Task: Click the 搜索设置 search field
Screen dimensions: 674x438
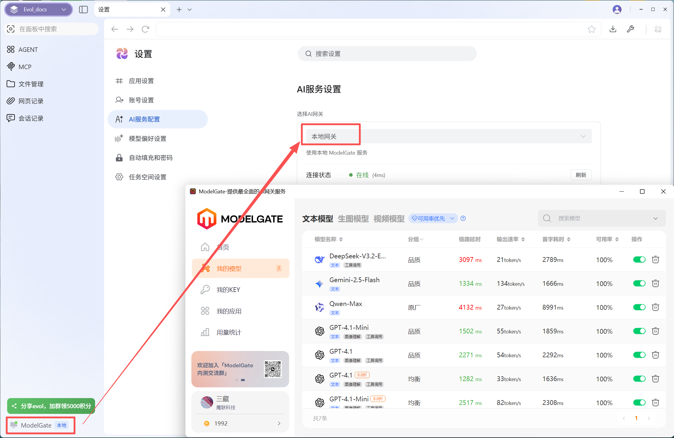Action: pos(387,54)
